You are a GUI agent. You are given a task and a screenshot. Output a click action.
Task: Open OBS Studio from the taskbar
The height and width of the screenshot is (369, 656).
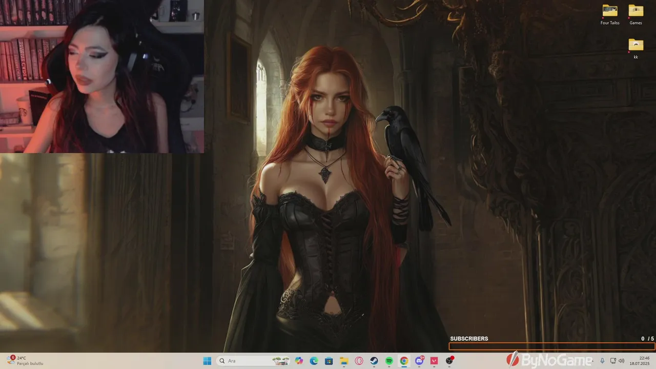pos(449,361)
